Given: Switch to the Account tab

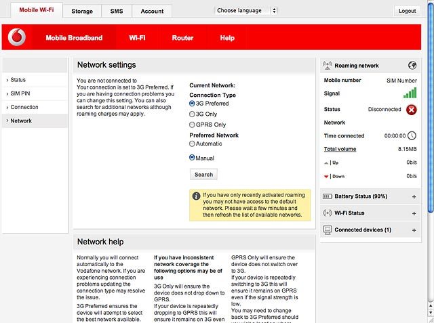Looking at the screenshot, I should tap(152, 12).
